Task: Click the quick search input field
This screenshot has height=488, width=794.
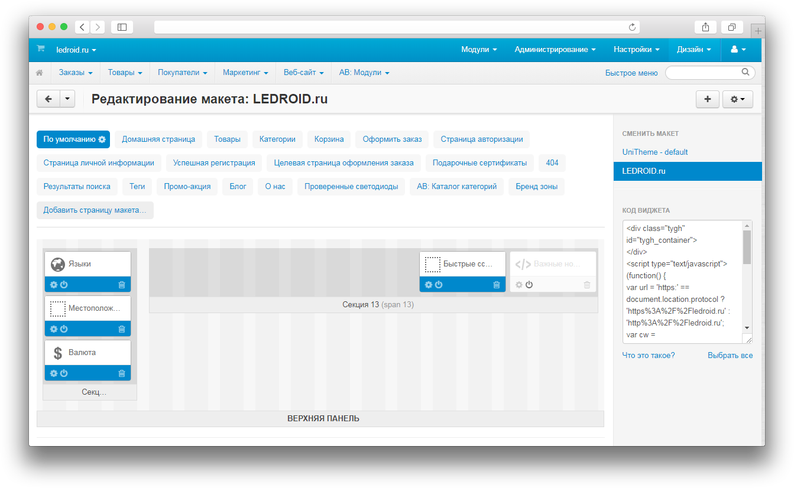Action: [x=707, y=73]
